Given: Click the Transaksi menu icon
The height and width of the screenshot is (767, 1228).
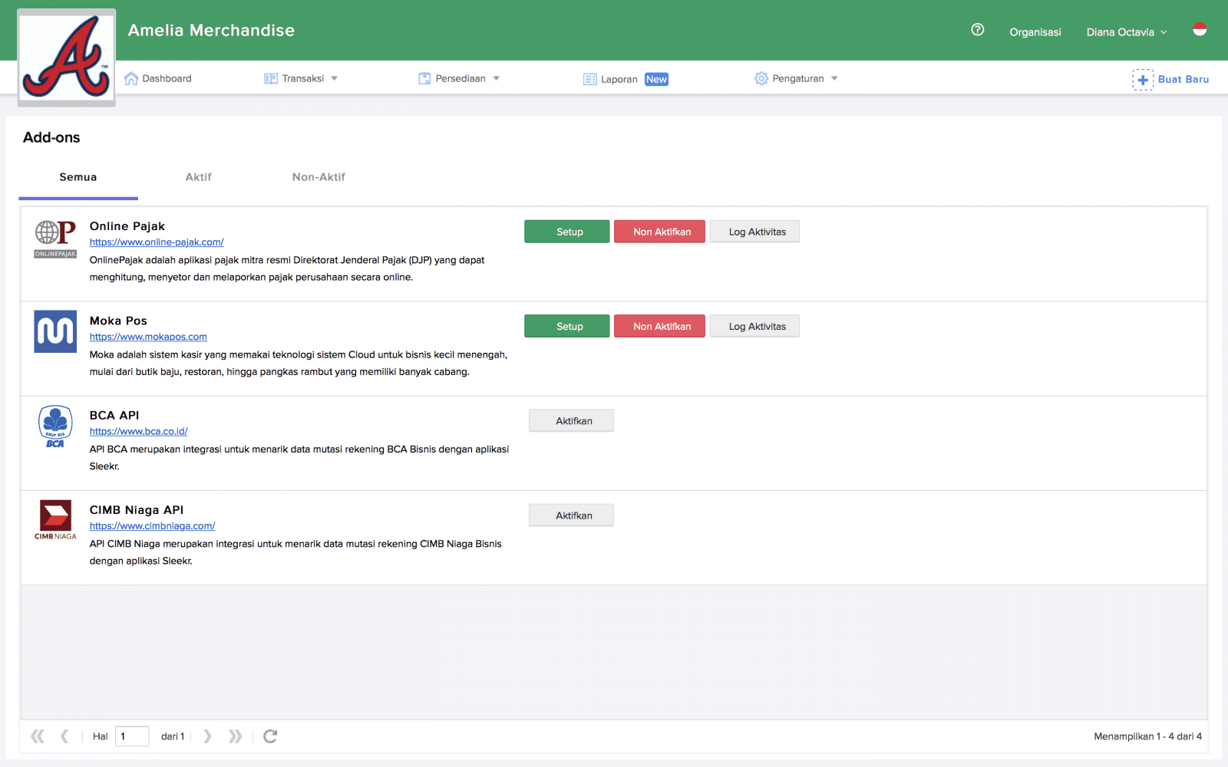Looking at the screenshot, I should pyautogui.click(x=271, y=78).
